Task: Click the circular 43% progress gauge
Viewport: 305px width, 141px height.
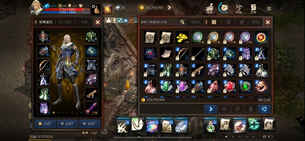Action: [x=224, y=8]
